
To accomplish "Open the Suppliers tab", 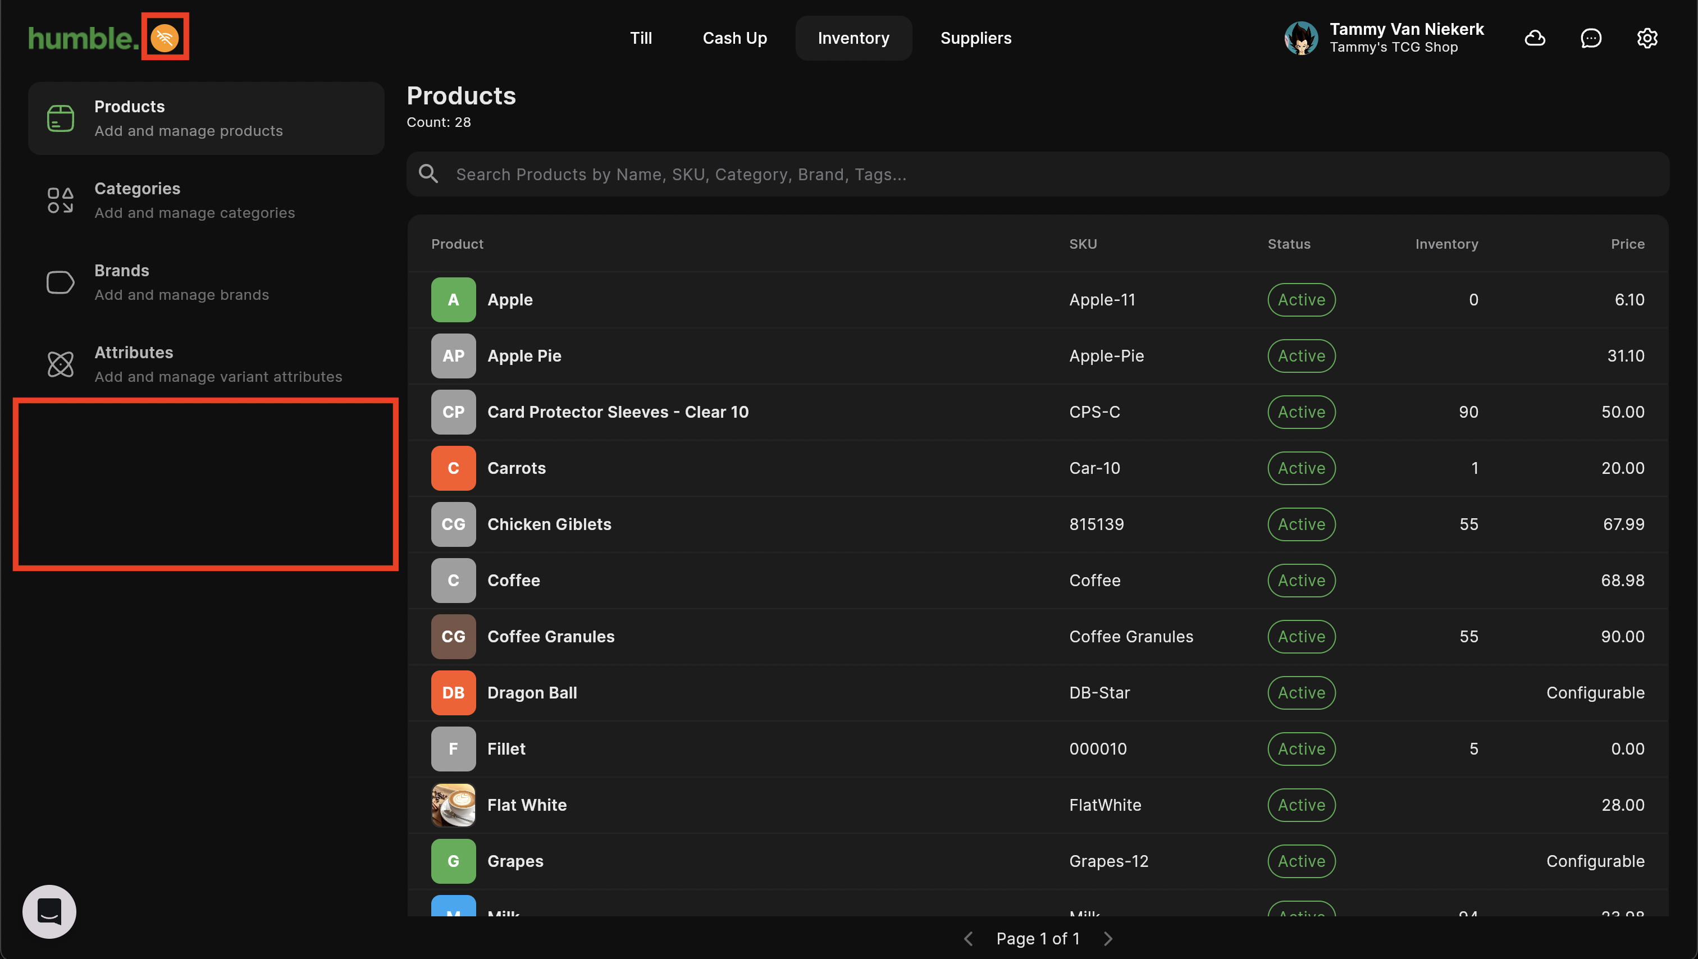I will pos(975,38).
